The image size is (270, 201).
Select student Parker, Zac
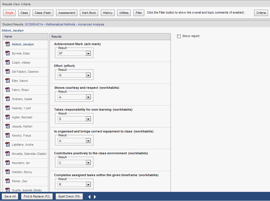coord(20,181)
